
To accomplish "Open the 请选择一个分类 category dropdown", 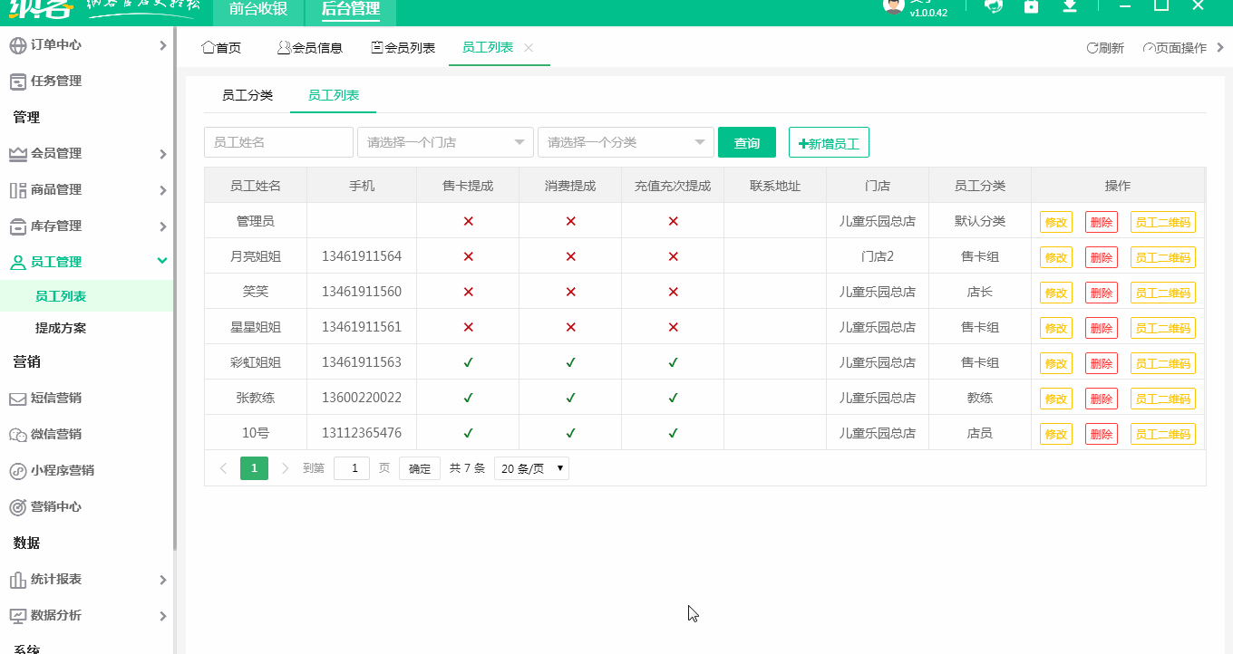I will pyautogui.click(x=626, y=142).
